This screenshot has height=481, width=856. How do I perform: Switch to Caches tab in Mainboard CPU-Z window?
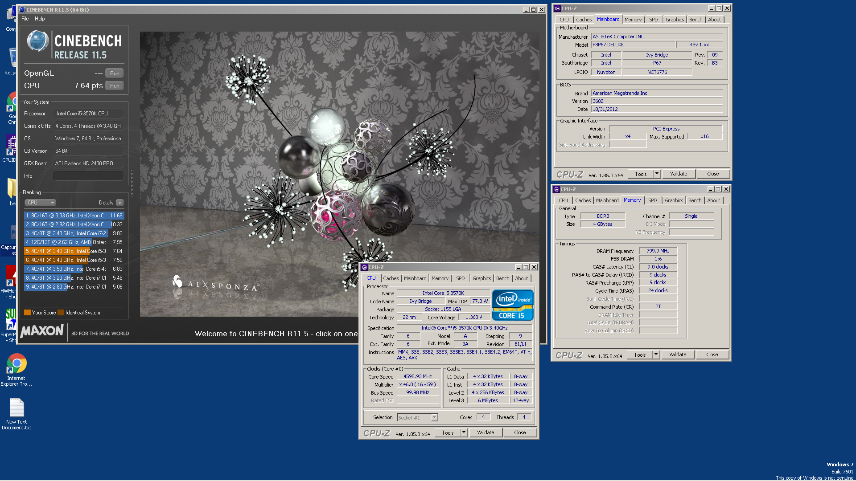(x=584, y=20)
